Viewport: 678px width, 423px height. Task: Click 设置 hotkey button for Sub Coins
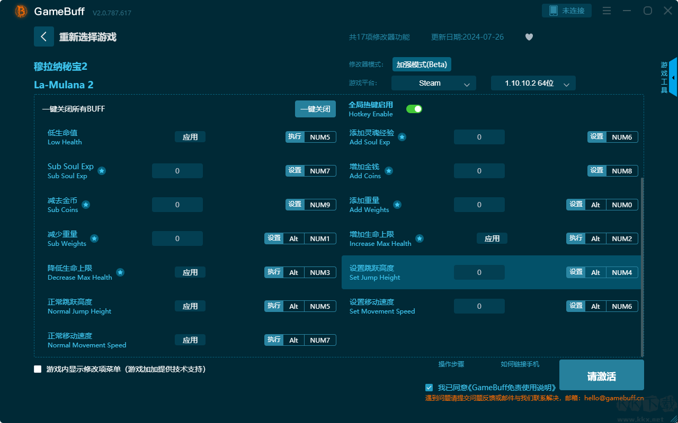click(x=295, y=205)
